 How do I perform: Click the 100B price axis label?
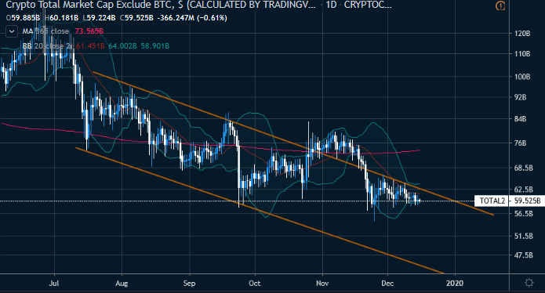(x=522, y=77)
